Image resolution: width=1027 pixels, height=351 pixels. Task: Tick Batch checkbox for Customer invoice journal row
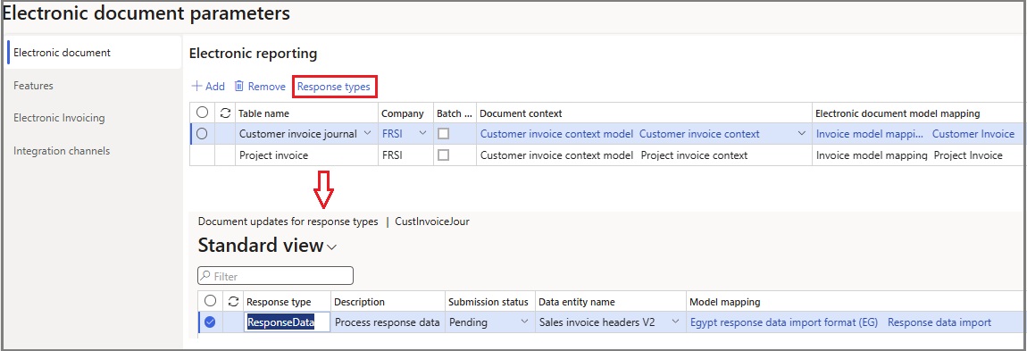(444, 134)
